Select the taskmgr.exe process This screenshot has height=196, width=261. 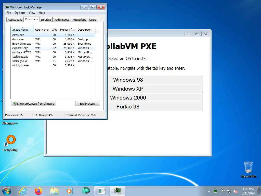click(x=53, y=61)
